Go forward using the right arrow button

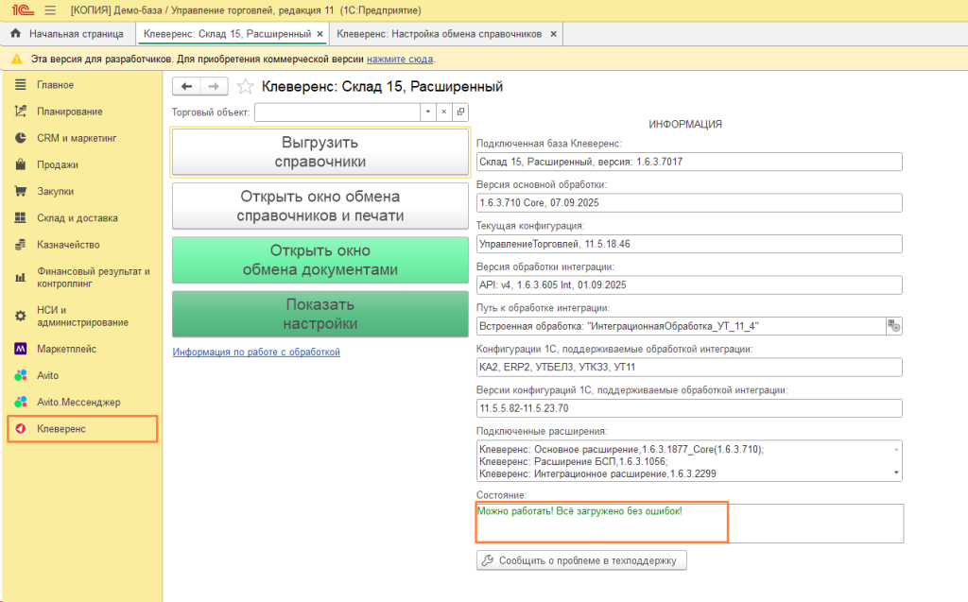(214, 87)
